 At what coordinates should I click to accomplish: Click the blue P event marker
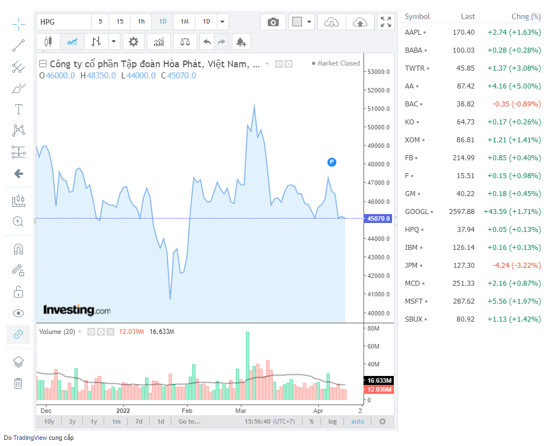click(x=332, y=162)
